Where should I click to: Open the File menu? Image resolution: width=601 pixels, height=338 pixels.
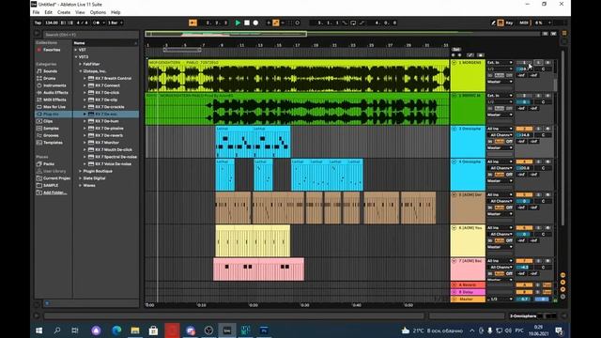click(36, 12)
